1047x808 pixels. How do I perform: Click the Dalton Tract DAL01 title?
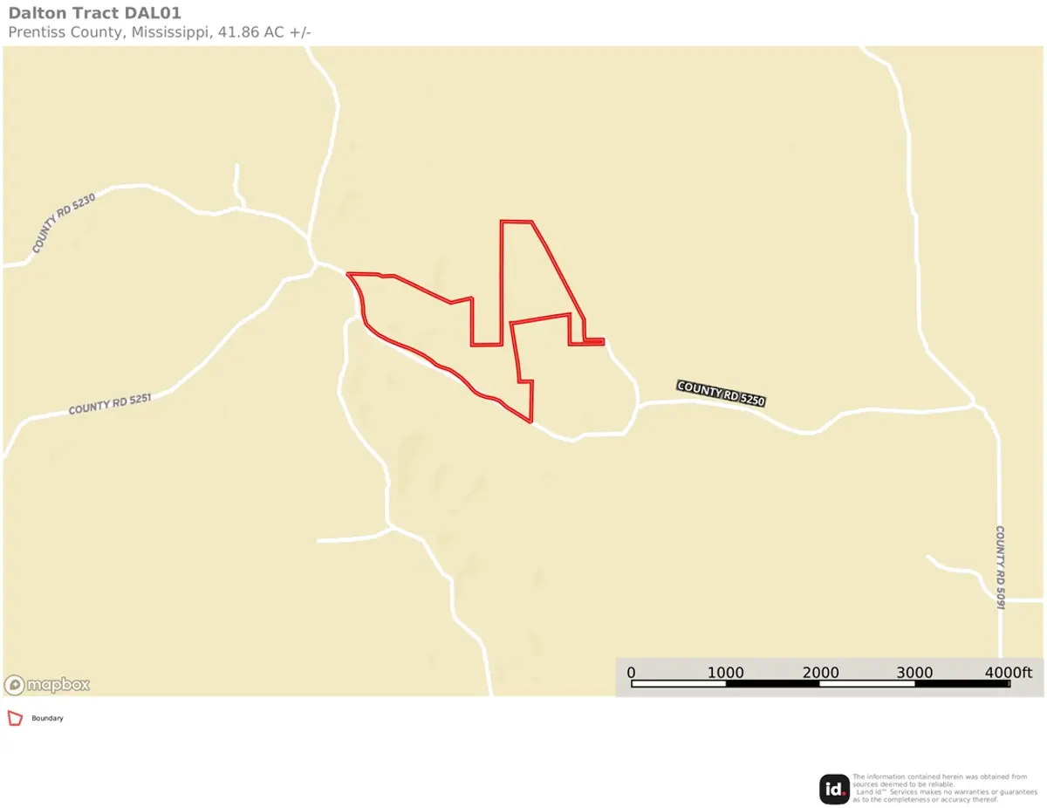tap(95, 13)
